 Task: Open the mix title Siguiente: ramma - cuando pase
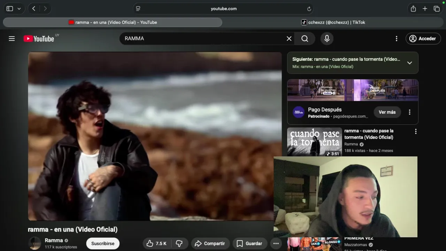tap(346, 59)
